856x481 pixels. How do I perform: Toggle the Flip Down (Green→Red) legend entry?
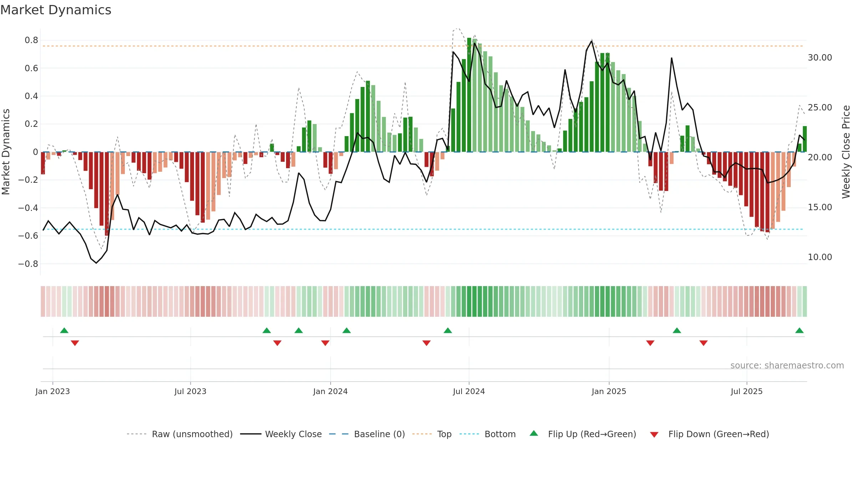pos(709,434)
